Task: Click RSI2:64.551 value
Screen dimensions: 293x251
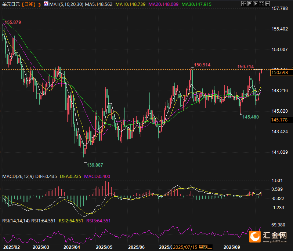Action: [x=71, y=221]
